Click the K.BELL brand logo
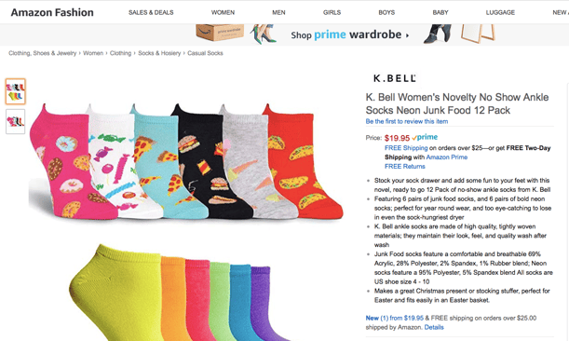The image size is (569, 341). point(395,78)
